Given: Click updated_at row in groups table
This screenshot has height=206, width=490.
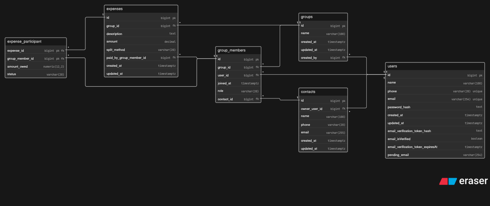Looking at the screenshot, I should click(x=323, y=50).
